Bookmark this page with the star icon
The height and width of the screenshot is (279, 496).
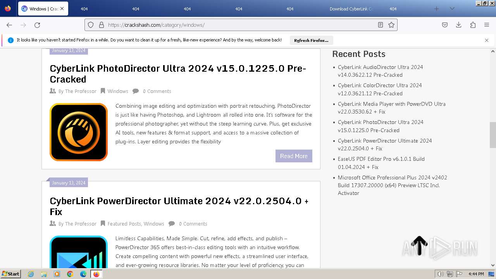point(391,25)
